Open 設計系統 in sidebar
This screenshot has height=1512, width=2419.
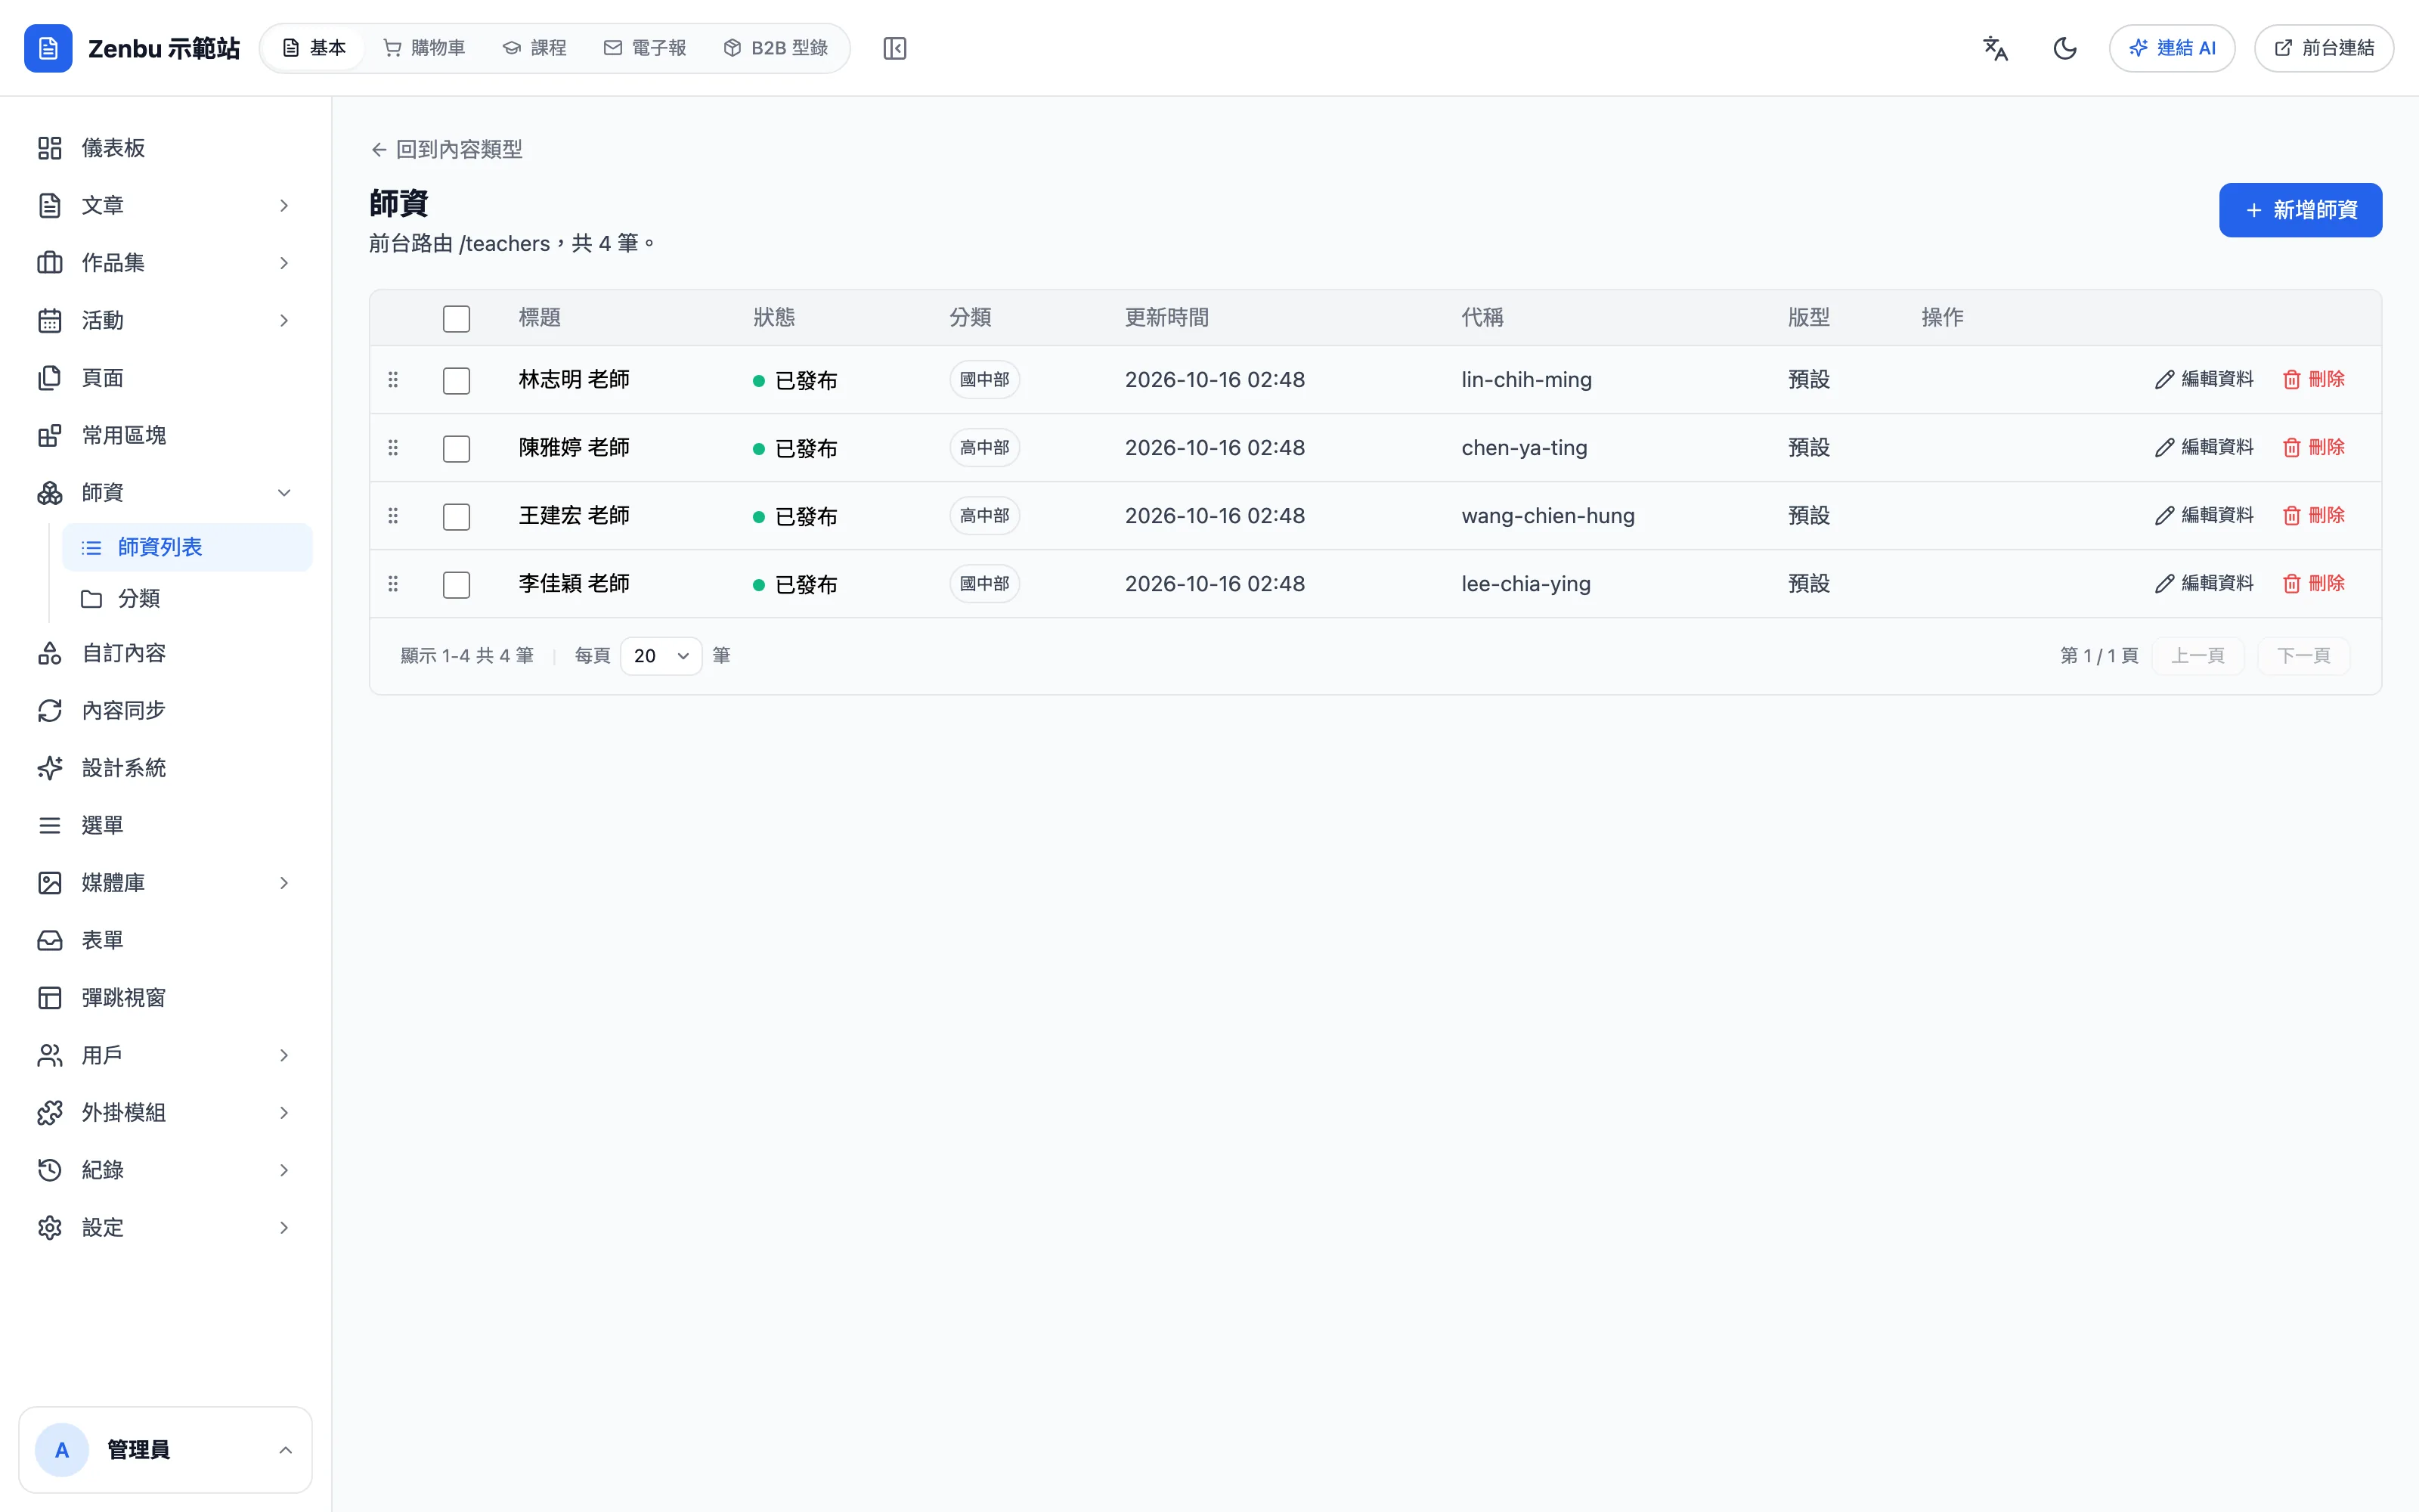pyautogui.click(x=165, y=768)
